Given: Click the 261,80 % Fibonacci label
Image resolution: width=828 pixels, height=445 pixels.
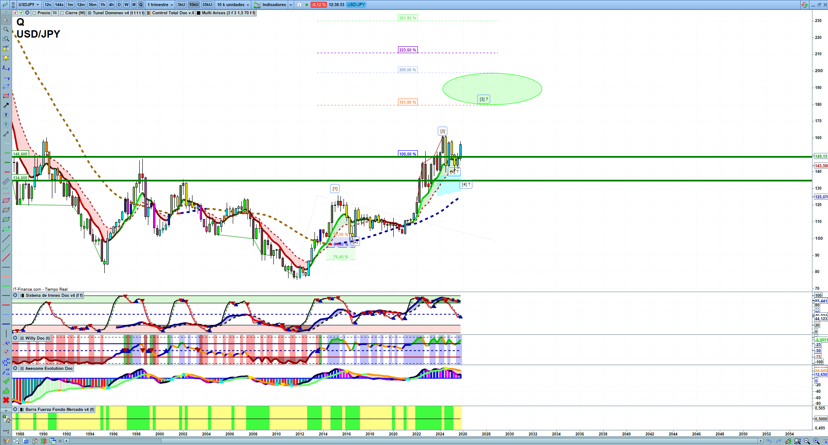Looking at the screenshot, I should click(x=408, y=18).
